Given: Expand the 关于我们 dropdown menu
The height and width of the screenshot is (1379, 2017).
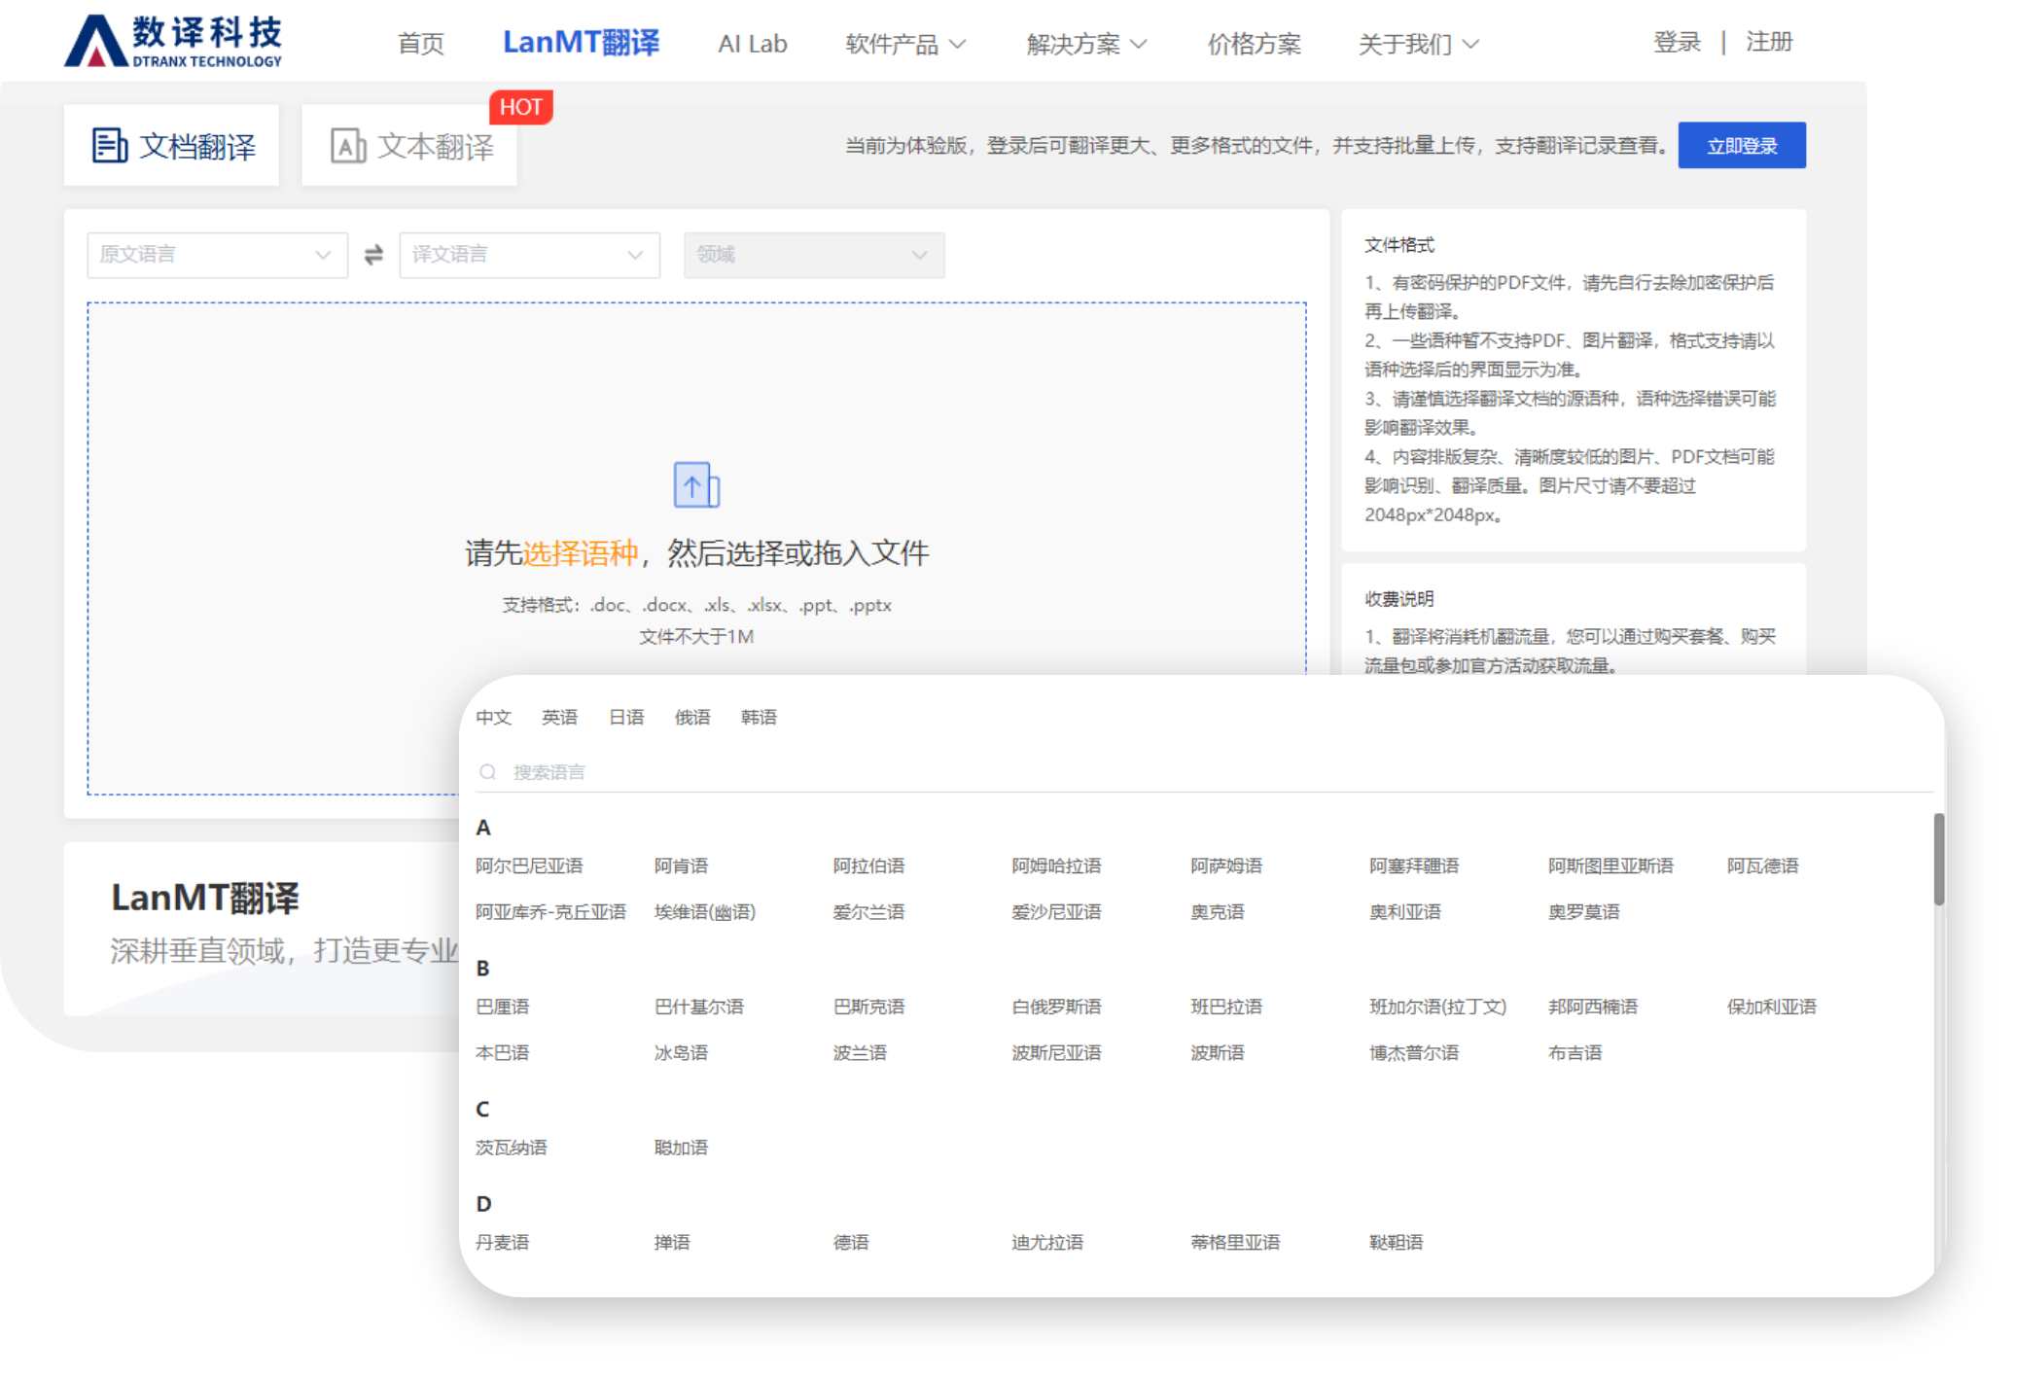Looking at the screenshot, I should pyautogui.click(x=1419, y=44).
